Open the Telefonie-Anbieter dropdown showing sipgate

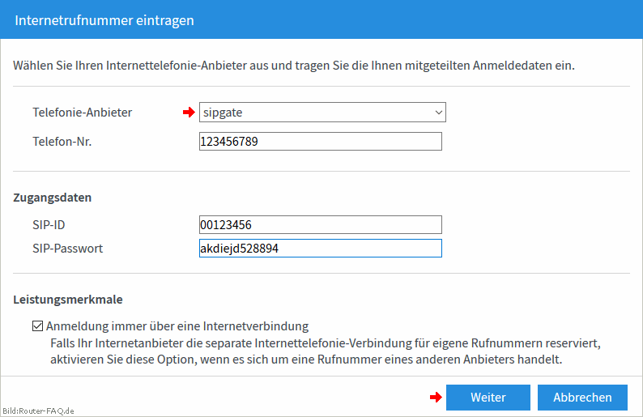pyautogui.click(x=322, y=113)
